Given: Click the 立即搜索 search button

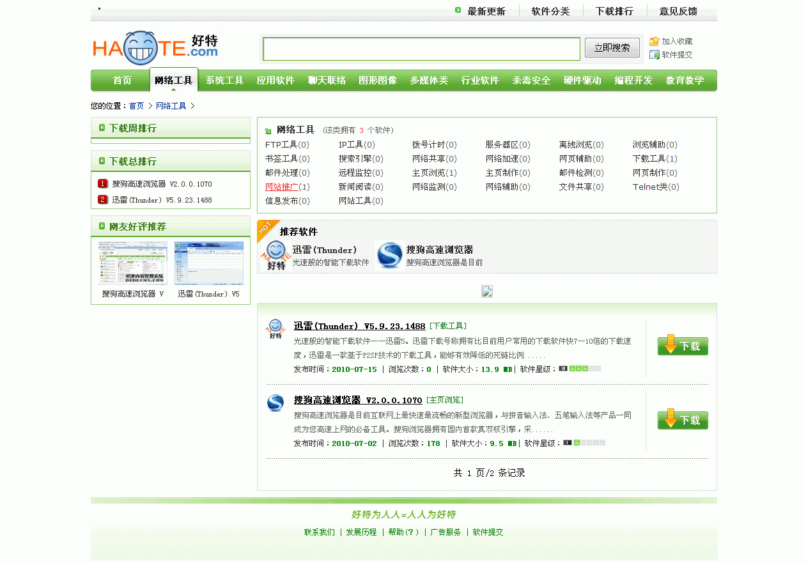Looking at the screenshot, I should (612, 48).
